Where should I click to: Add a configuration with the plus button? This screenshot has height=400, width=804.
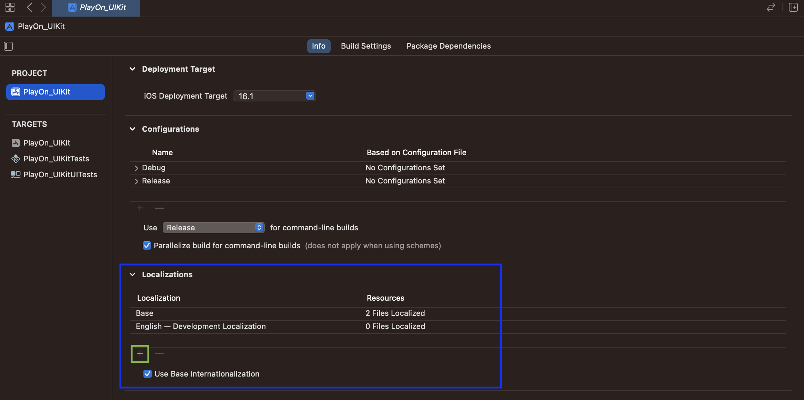140,208
